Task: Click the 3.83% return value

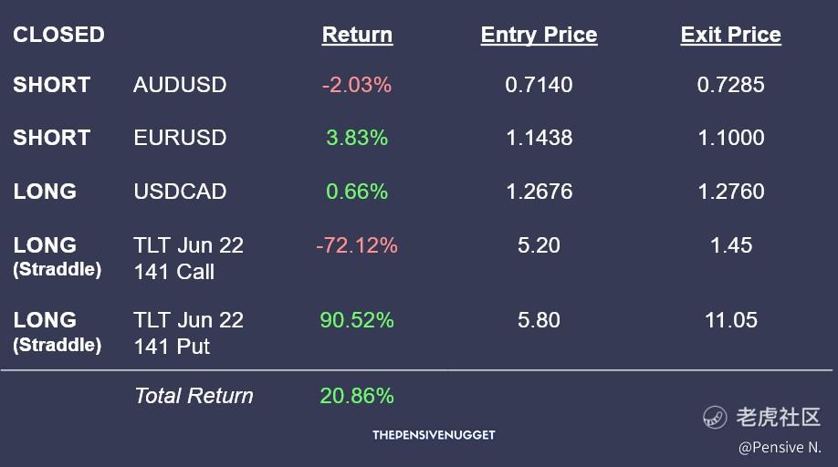Action: pos(357,138)
